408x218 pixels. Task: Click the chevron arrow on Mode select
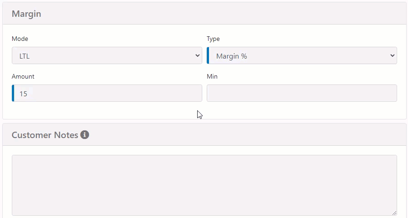click(x=198, y=55)
